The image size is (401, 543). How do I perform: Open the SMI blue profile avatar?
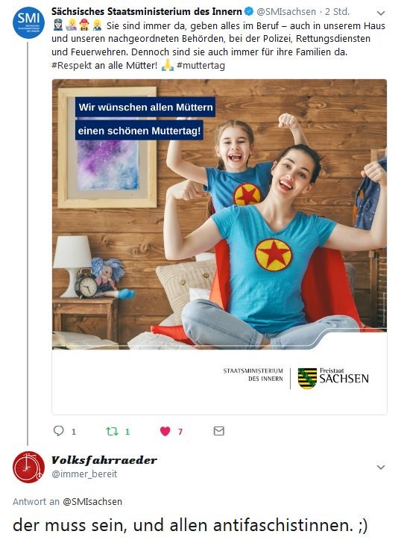pos(28,22)
